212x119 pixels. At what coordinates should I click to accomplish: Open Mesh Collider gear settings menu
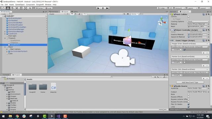[209, 14]
